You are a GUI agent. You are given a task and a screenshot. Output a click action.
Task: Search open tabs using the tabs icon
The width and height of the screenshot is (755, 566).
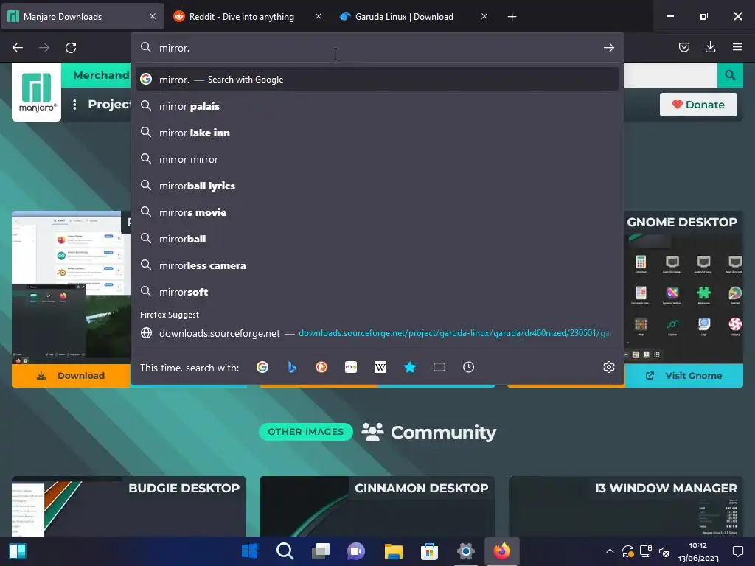pyautogui.click(x=439, y=367)
